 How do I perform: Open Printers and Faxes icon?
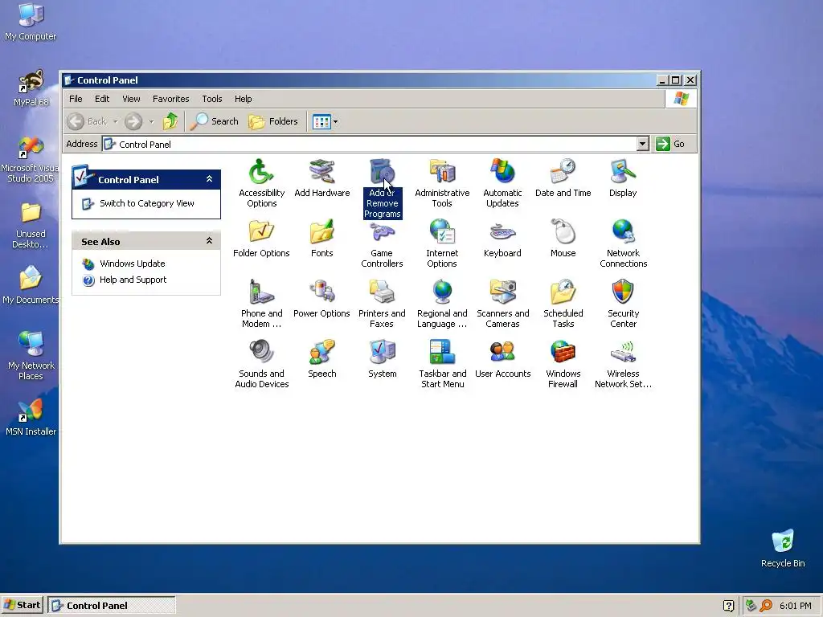[x=382, y=304]
